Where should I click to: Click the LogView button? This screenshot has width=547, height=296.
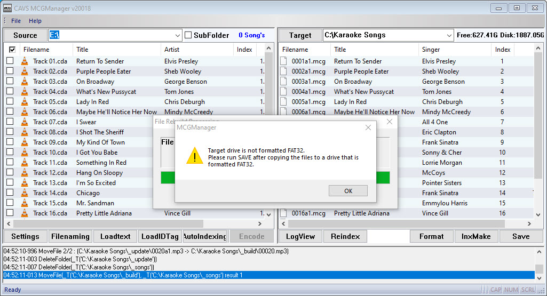point(300,236)
